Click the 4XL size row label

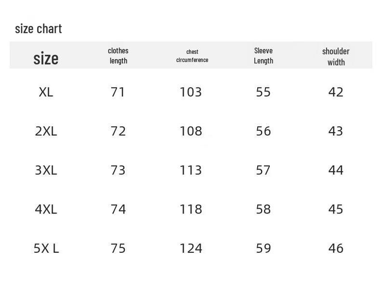click(46, 209)
